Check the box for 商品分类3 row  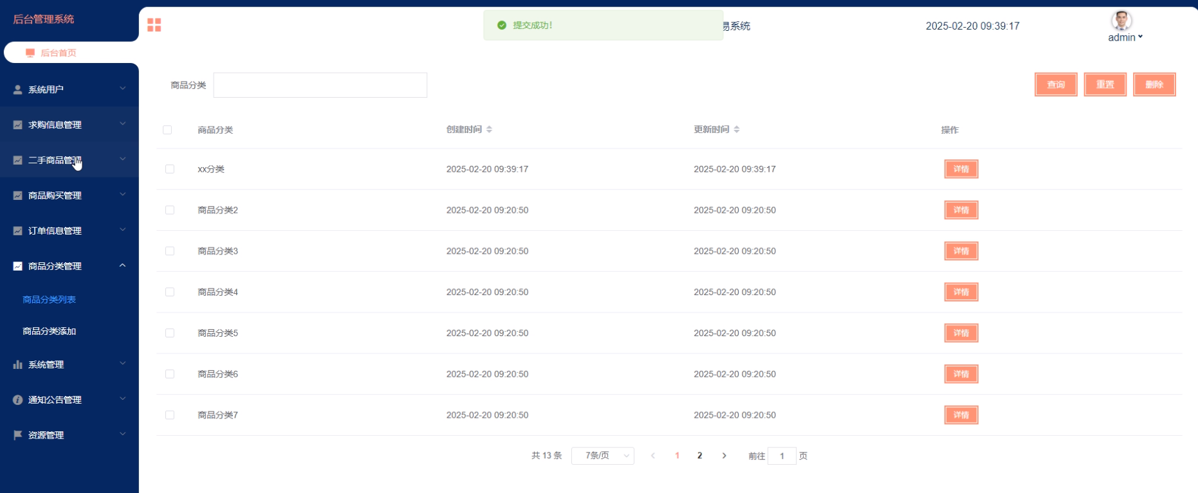(x=170, y=251)
